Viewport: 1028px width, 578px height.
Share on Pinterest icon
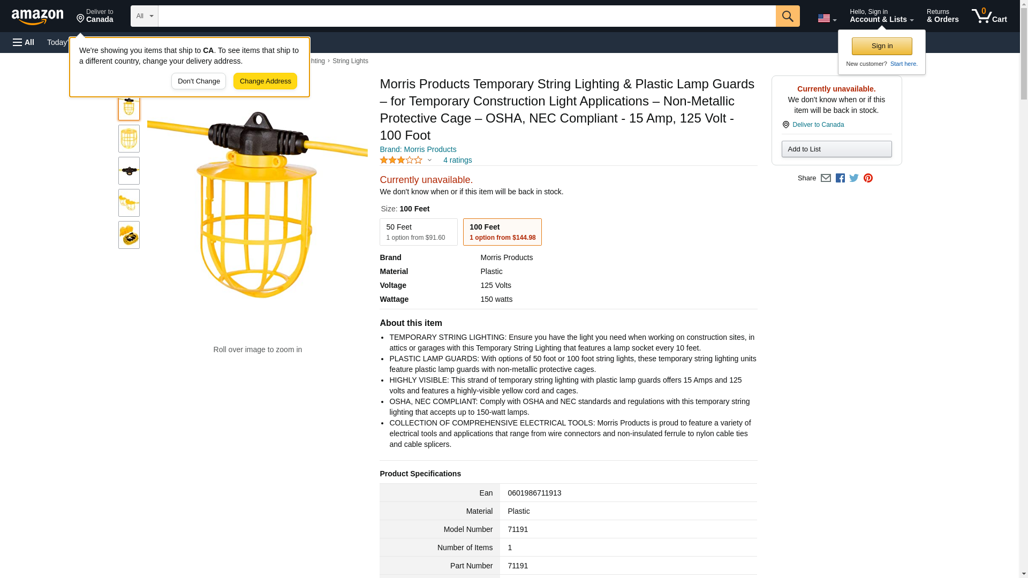[x=868, y=178]
